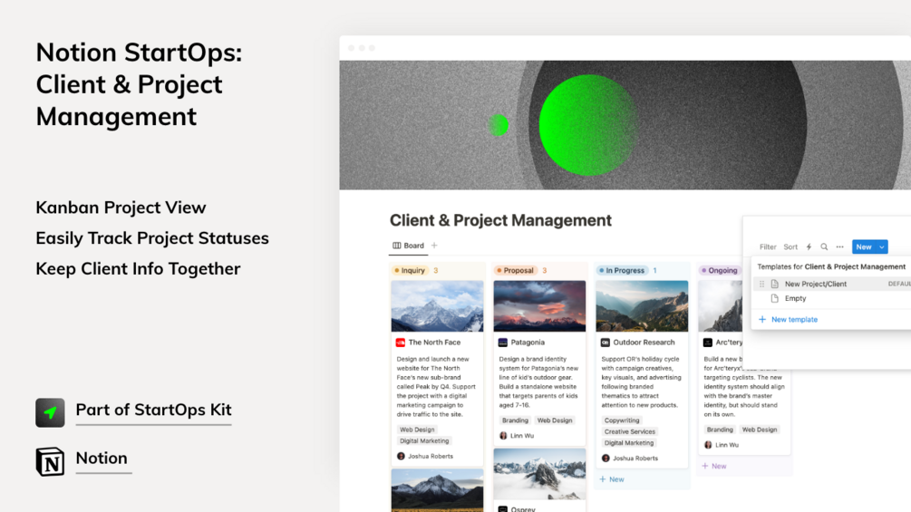
Task: Click Web Design tag on North Face card
Action: point(417,430)
